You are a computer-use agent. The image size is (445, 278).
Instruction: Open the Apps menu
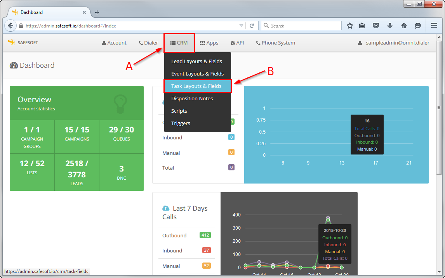click(x=209, y=43)
